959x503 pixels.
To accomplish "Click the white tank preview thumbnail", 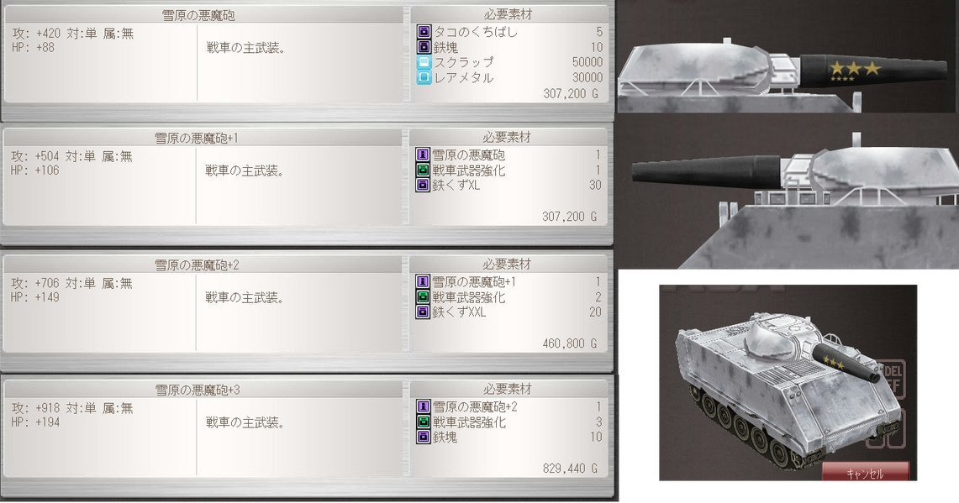I will tap(788, 383).
